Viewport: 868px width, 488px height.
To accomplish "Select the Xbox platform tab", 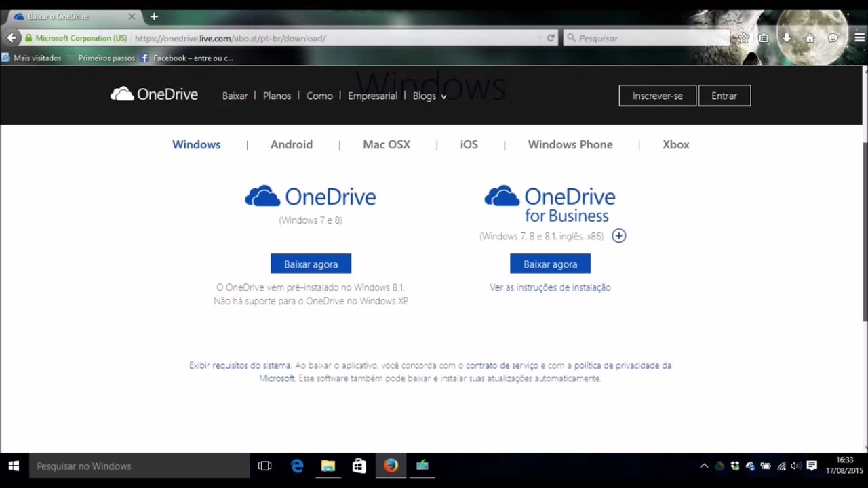I will click(676, 144).
